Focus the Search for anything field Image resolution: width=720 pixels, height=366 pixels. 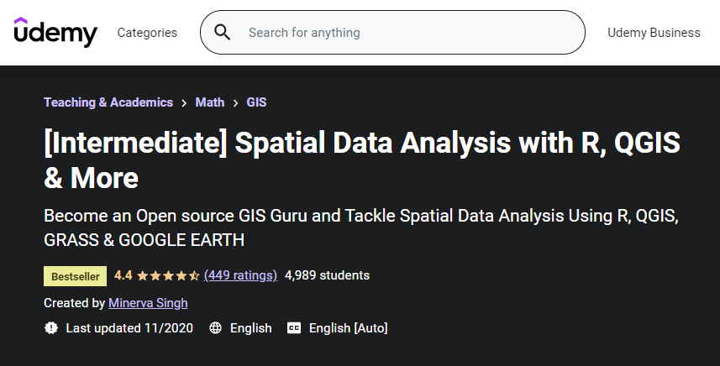pyautogui.click(x=392, y=33)
